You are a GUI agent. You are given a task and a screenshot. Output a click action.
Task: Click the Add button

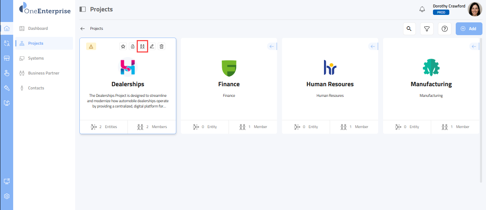point(469,29)
